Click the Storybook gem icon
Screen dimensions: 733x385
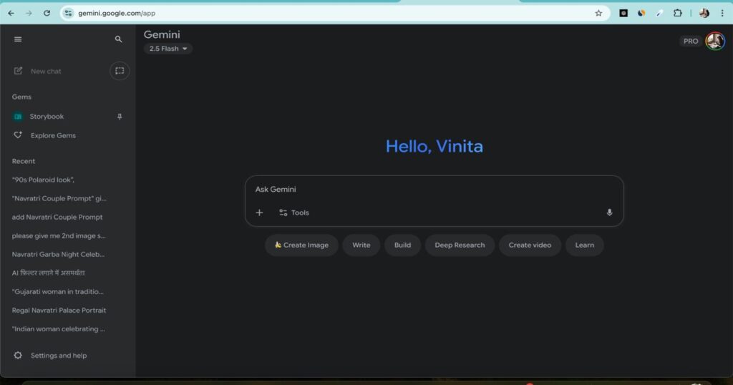pos(18,117)
